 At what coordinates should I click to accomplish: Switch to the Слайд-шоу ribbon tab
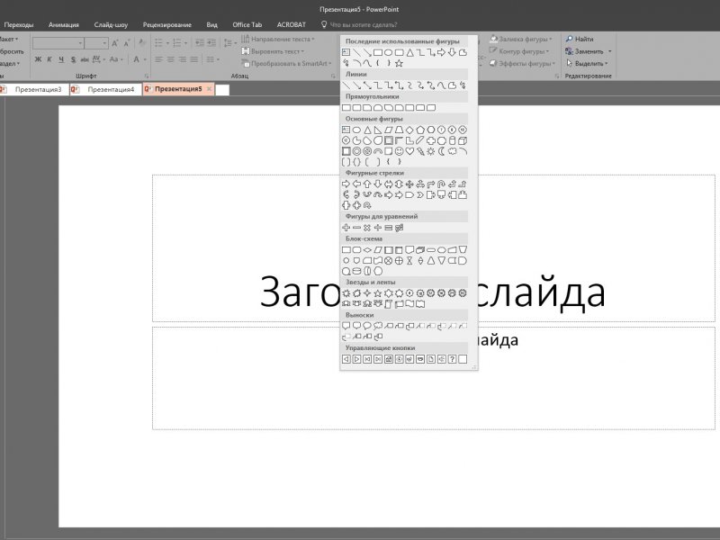tap(111, 25)
